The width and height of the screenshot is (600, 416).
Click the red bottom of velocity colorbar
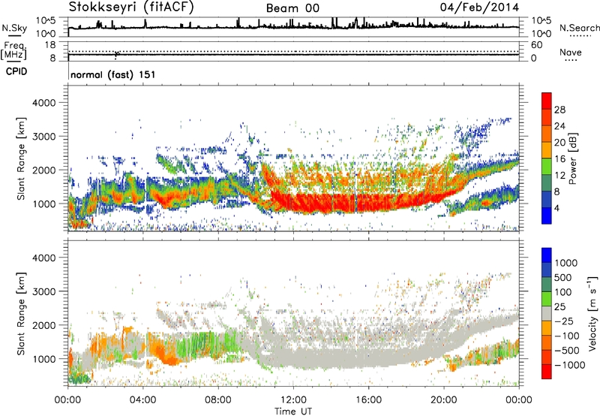point(547,372)
